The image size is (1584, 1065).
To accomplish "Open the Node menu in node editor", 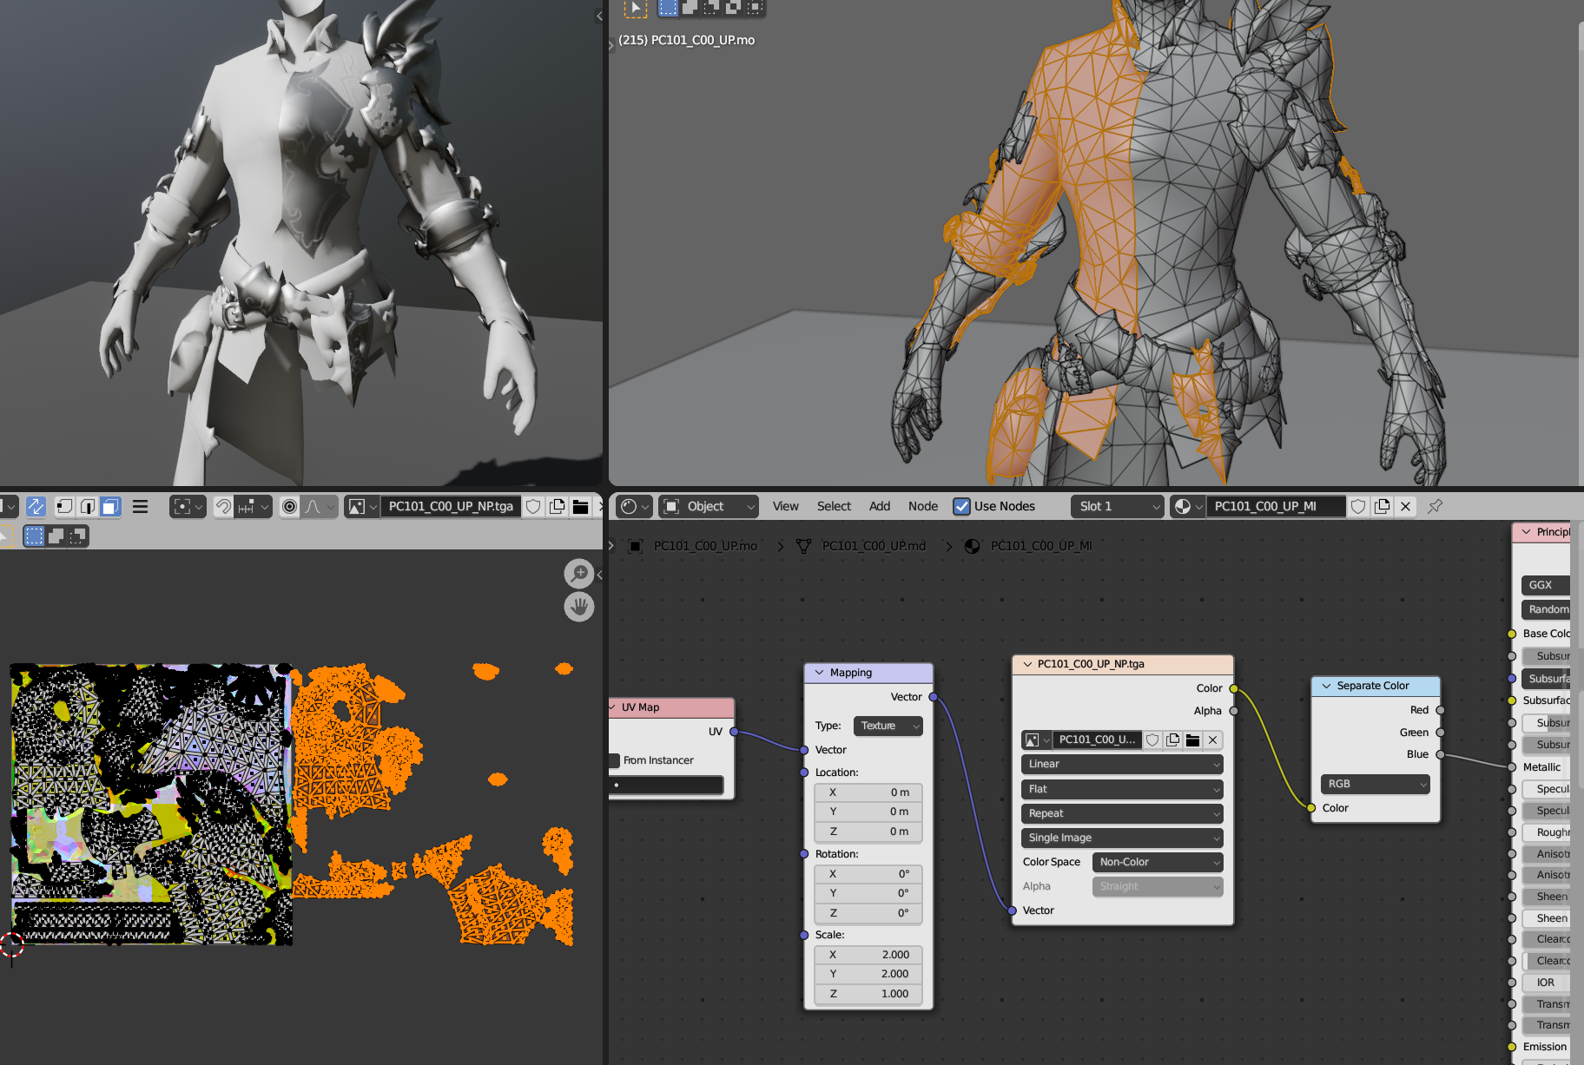I will 922,506.
